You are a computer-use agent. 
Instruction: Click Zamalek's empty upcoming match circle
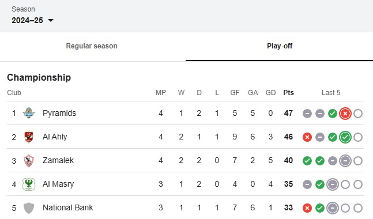tap(358, 161)
